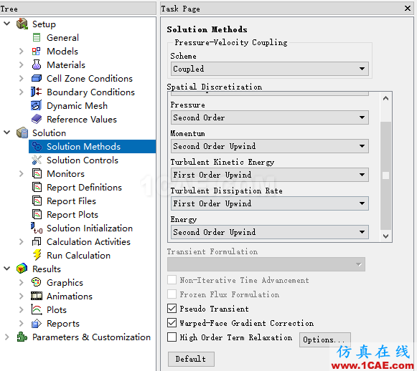Viewport: 417px width, 371px height.
Task: Click the Options... button
Action: pyautogui.click(x=324, y=339)
